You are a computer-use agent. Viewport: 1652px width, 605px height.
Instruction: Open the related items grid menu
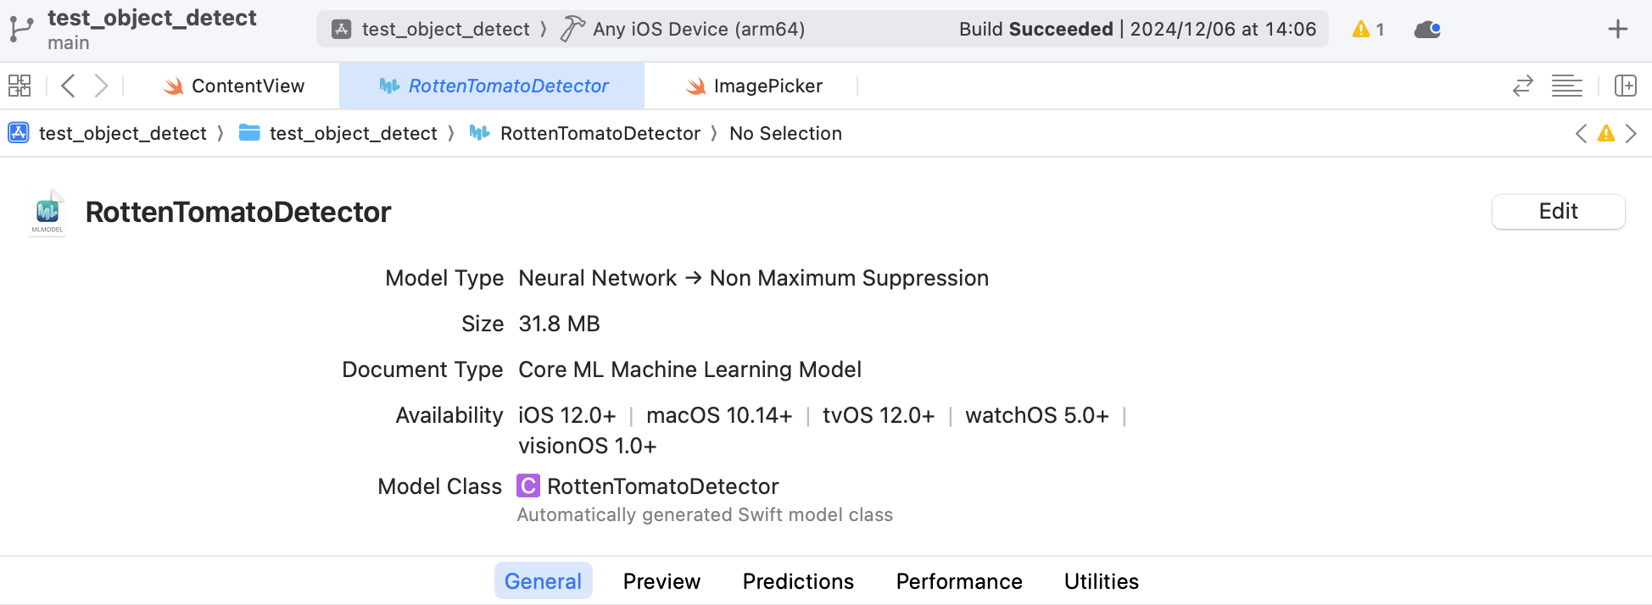tap(20, 86)
